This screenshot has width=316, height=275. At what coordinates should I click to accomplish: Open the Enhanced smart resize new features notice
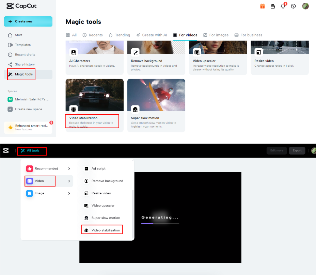[28, 127]
